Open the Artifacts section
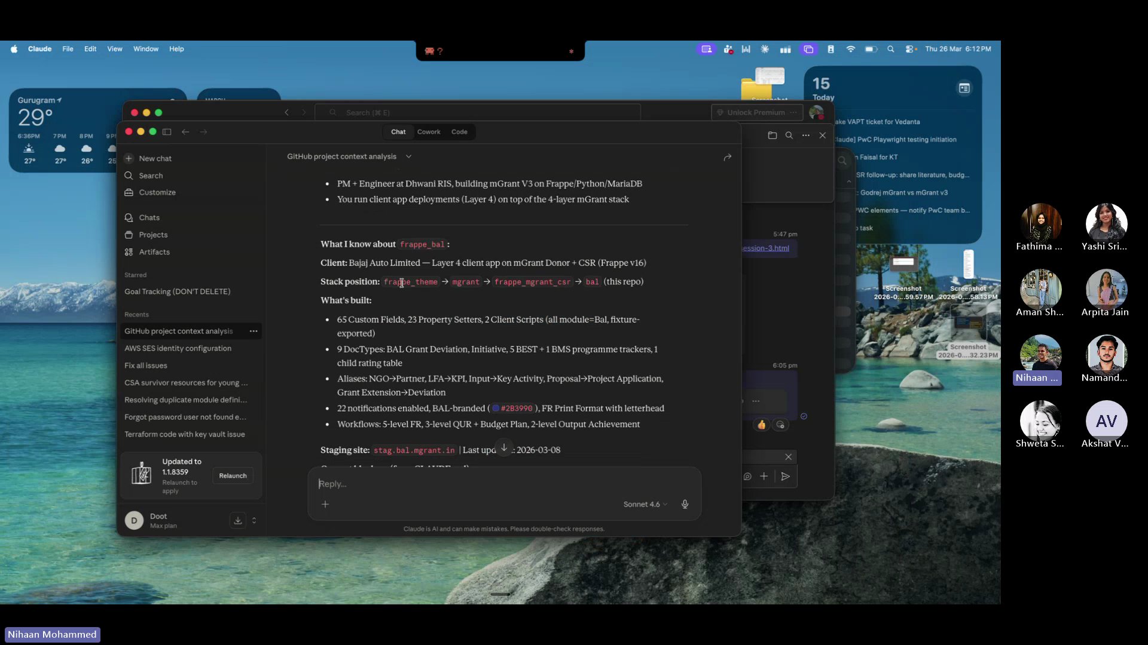 point(154,252)
